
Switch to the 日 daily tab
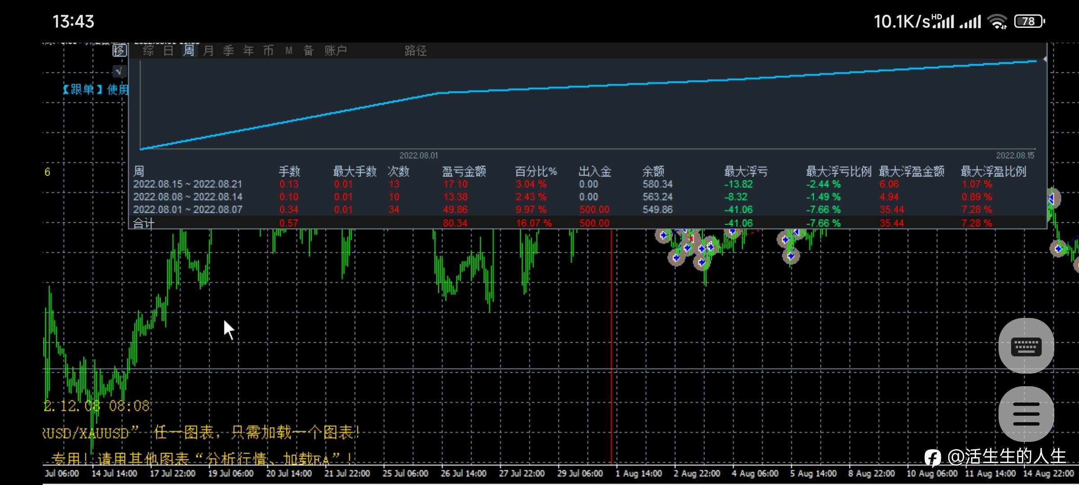[x=168, y=50]
